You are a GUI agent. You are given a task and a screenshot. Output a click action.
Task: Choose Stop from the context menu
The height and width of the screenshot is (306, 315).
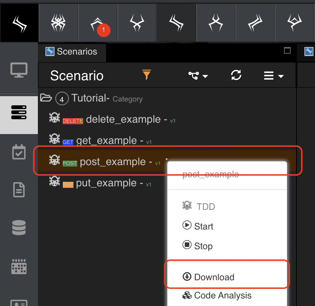click(x=198, y=245)
